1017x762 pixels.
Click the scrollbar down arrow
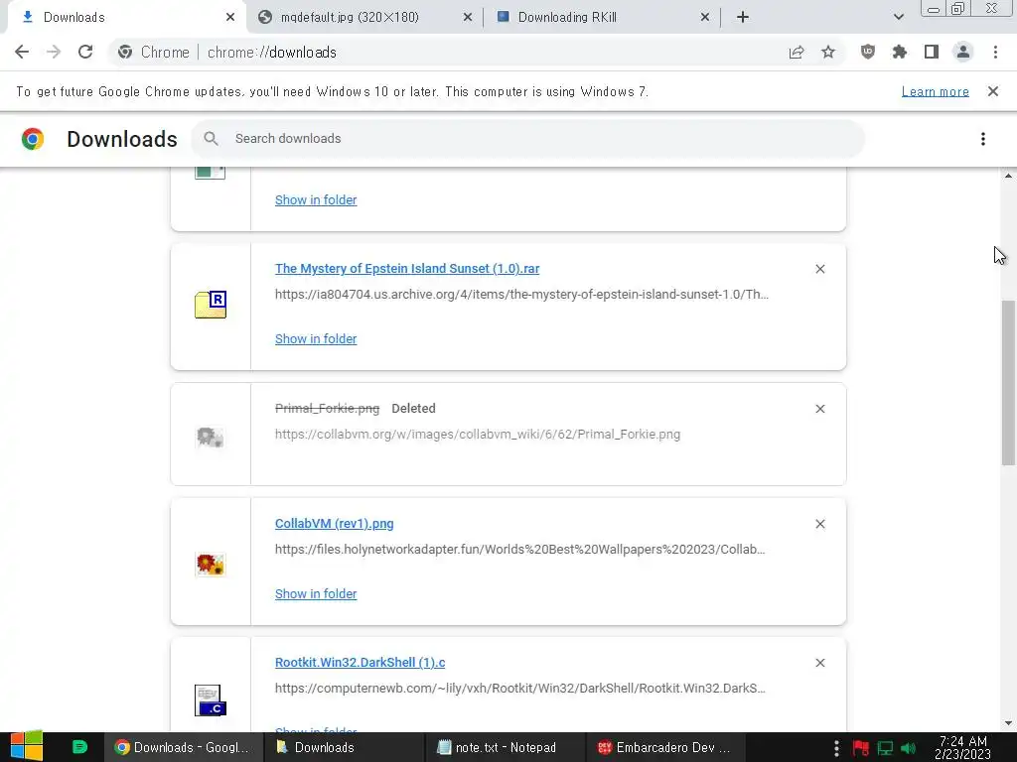click(x=1008, y=723)
